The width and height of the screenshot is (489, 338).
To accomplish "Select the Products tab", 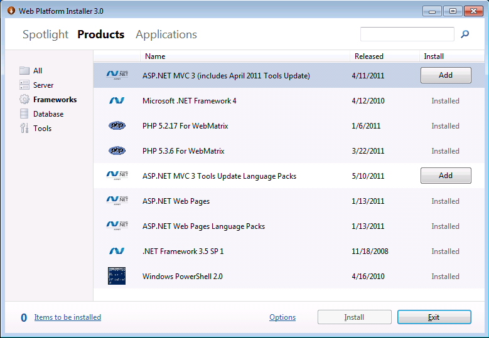I will tap(100, 34).
